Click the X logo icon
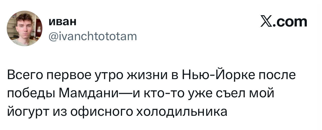The height and width of the screenshot is (130, 322). [x=266, y=22]
